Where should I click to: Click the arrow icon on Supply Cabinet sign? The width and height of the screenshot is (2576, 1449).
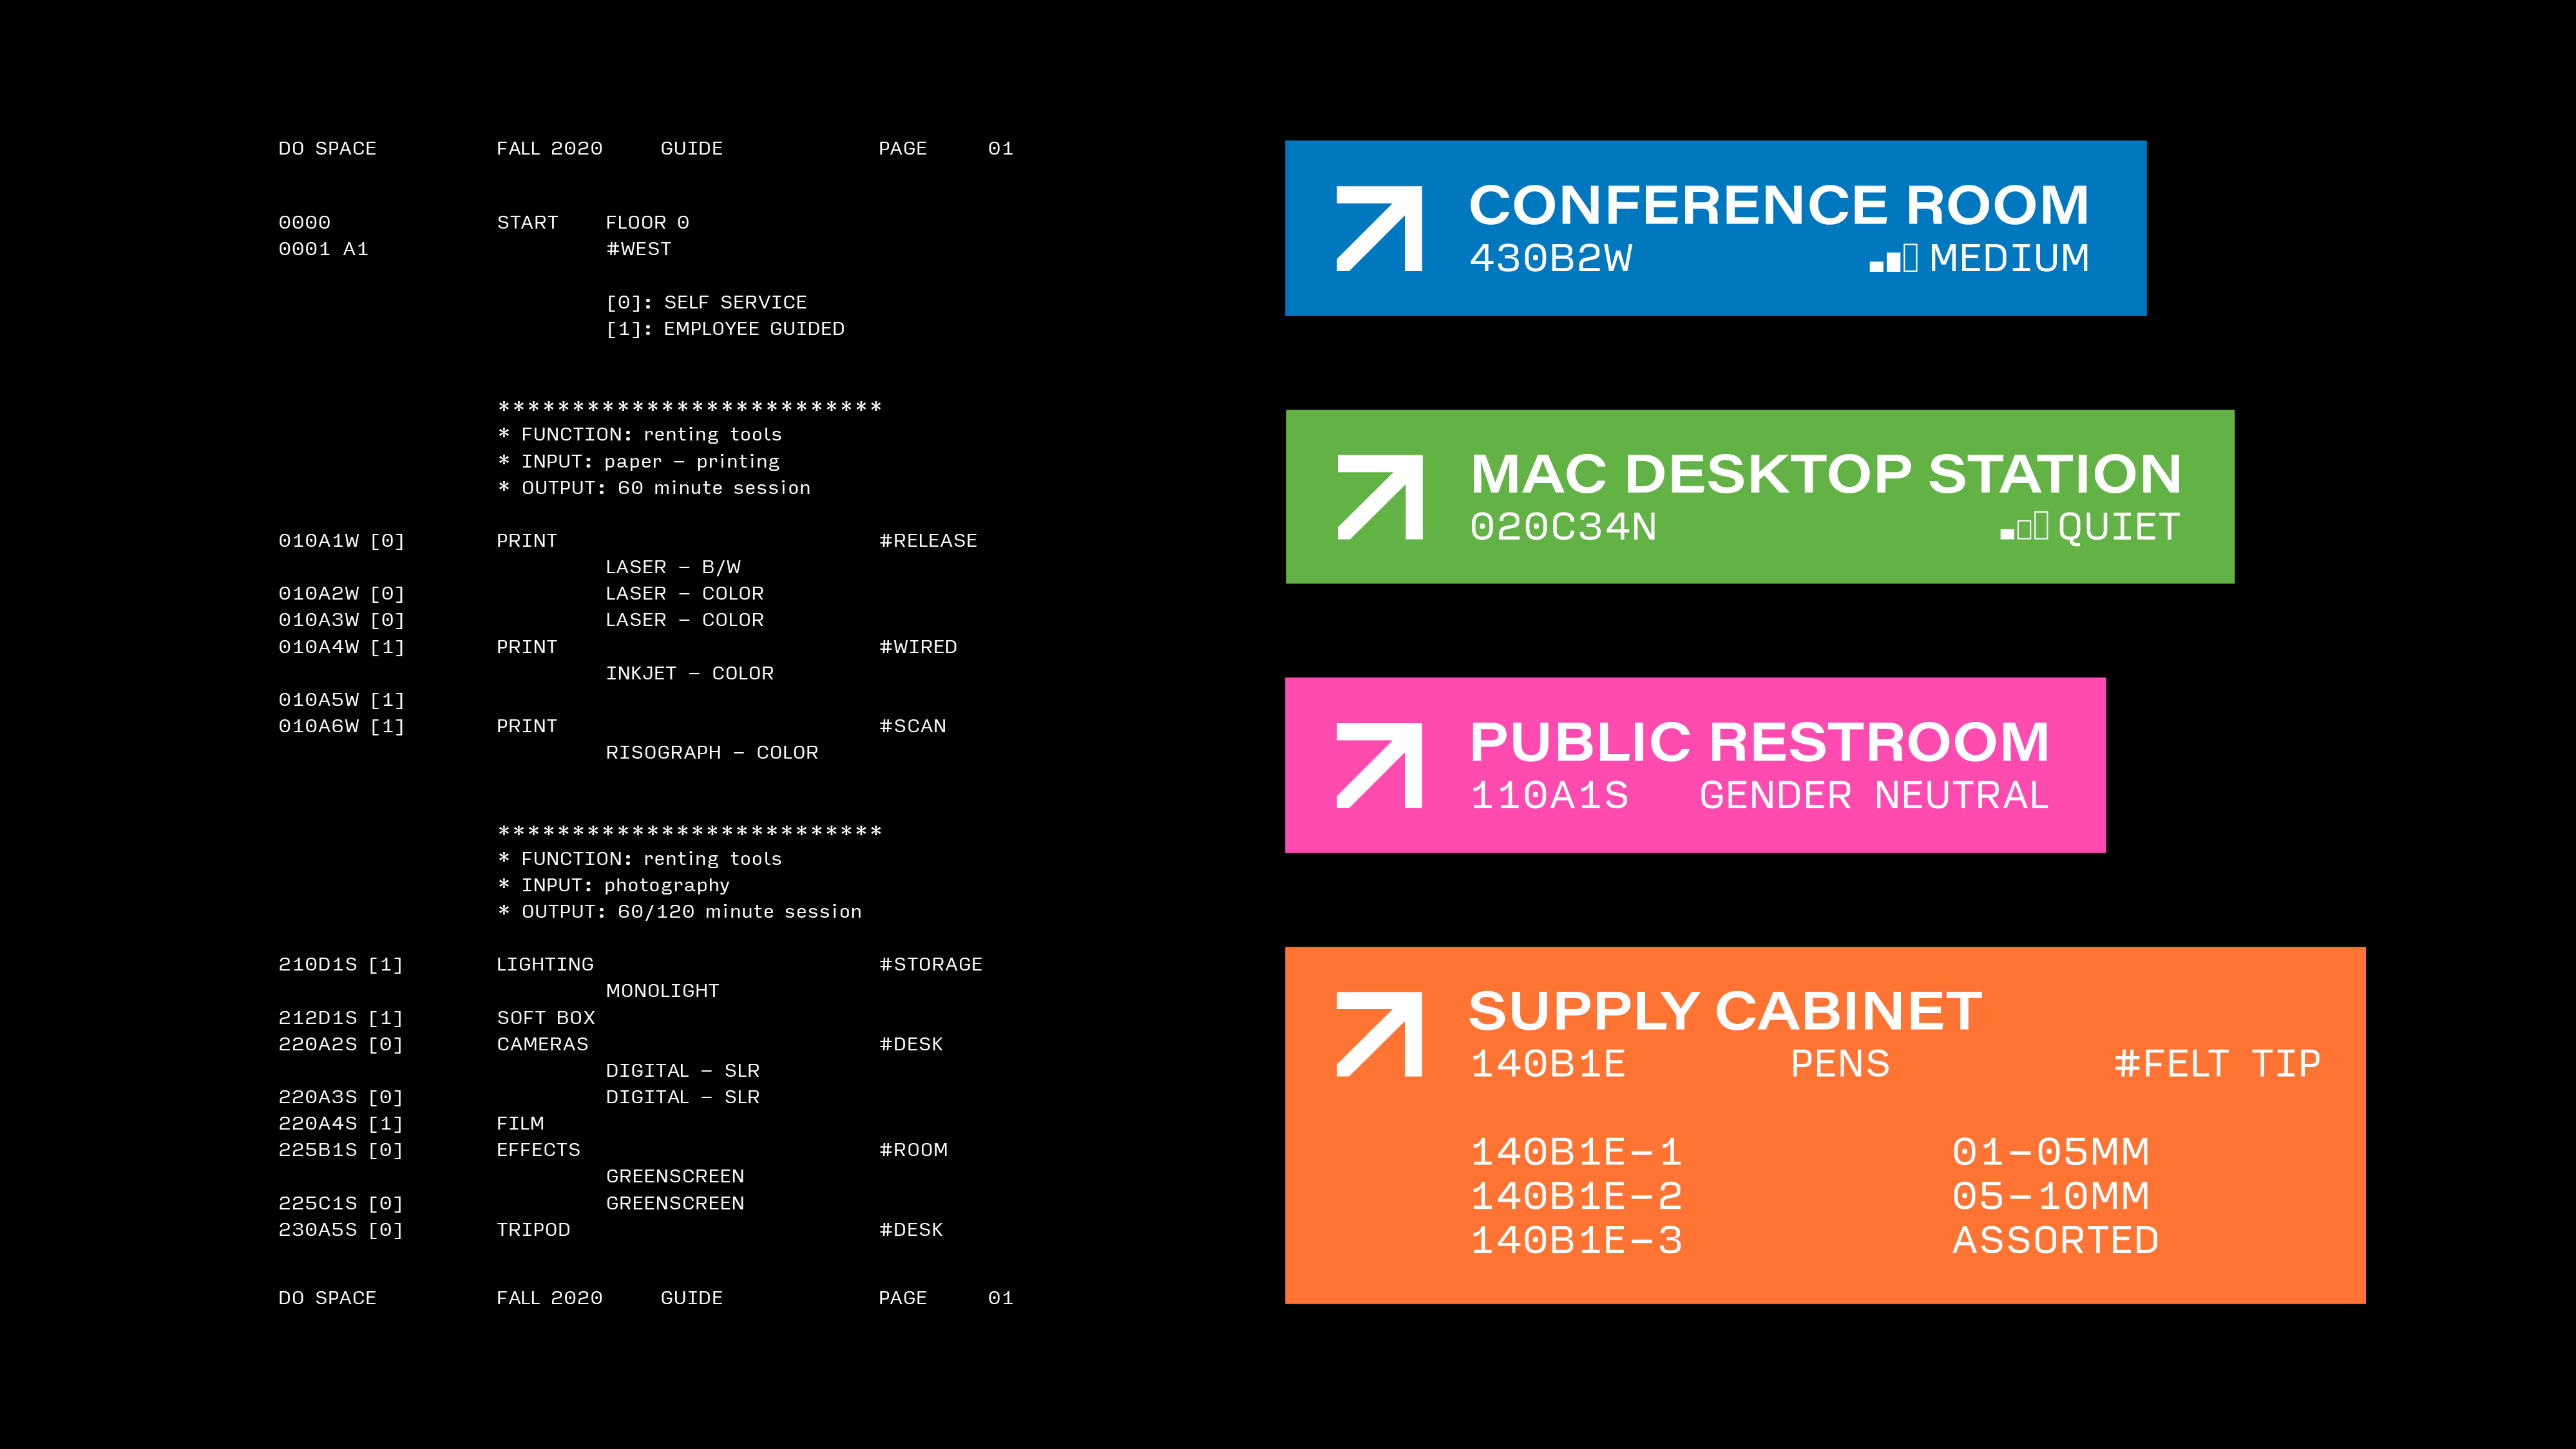coord(1379,1034)
